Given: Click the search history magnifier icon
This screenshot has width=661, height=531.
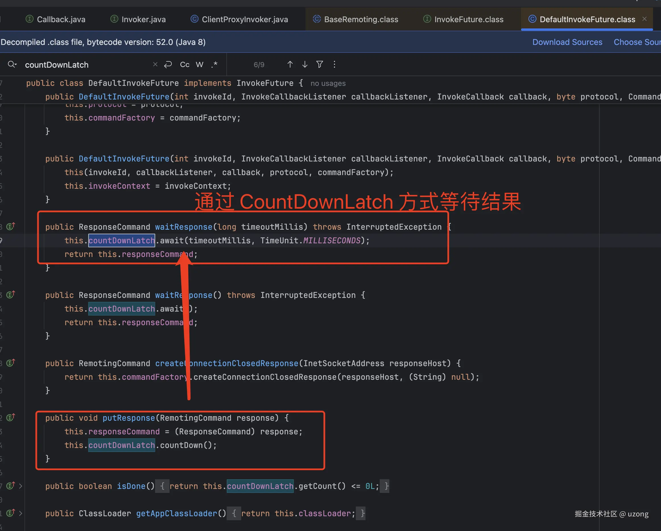Looking at the screenshot, I should coord(12,64).
